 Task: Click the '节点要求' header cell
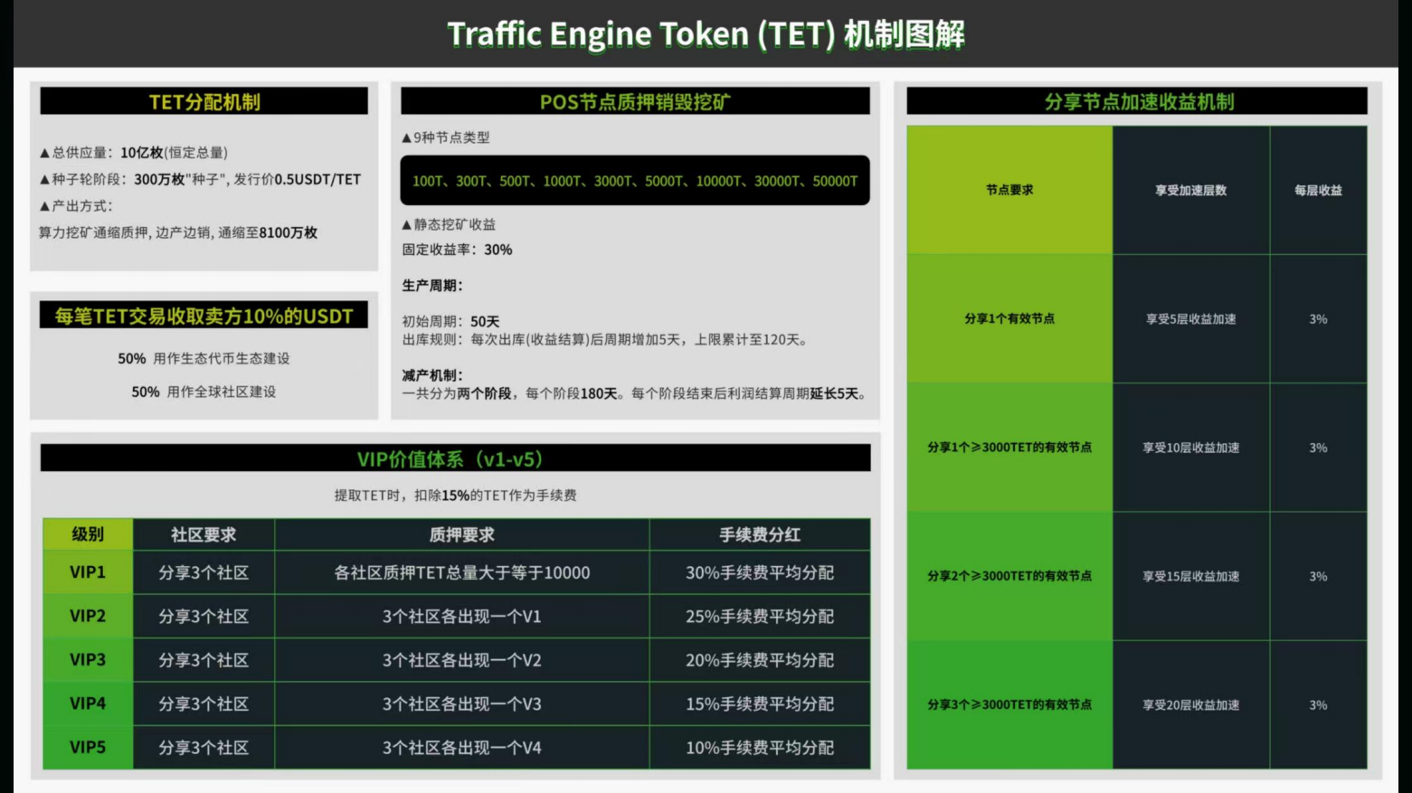tap(1009, 190)
